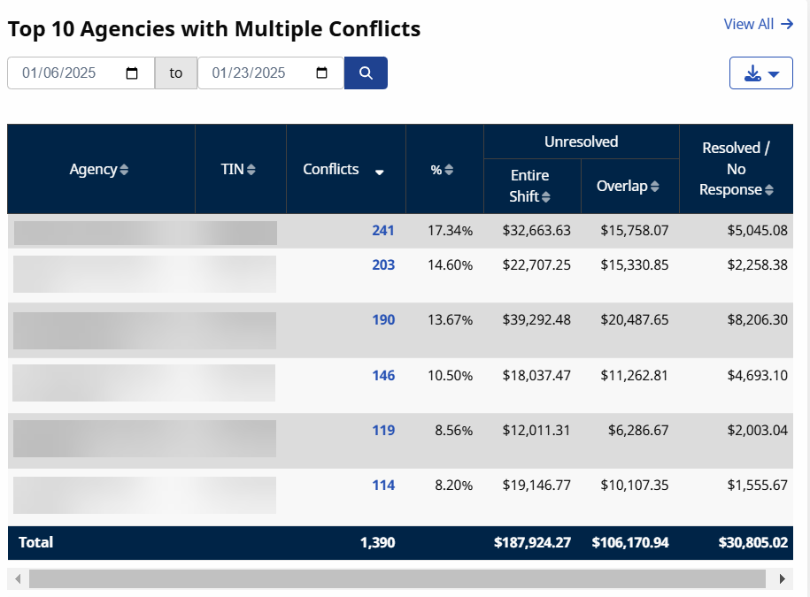Screen dimensions: 810x597
Task: Toggle Conflicts column sort descending arrow
Action: [x=380, y=172]
